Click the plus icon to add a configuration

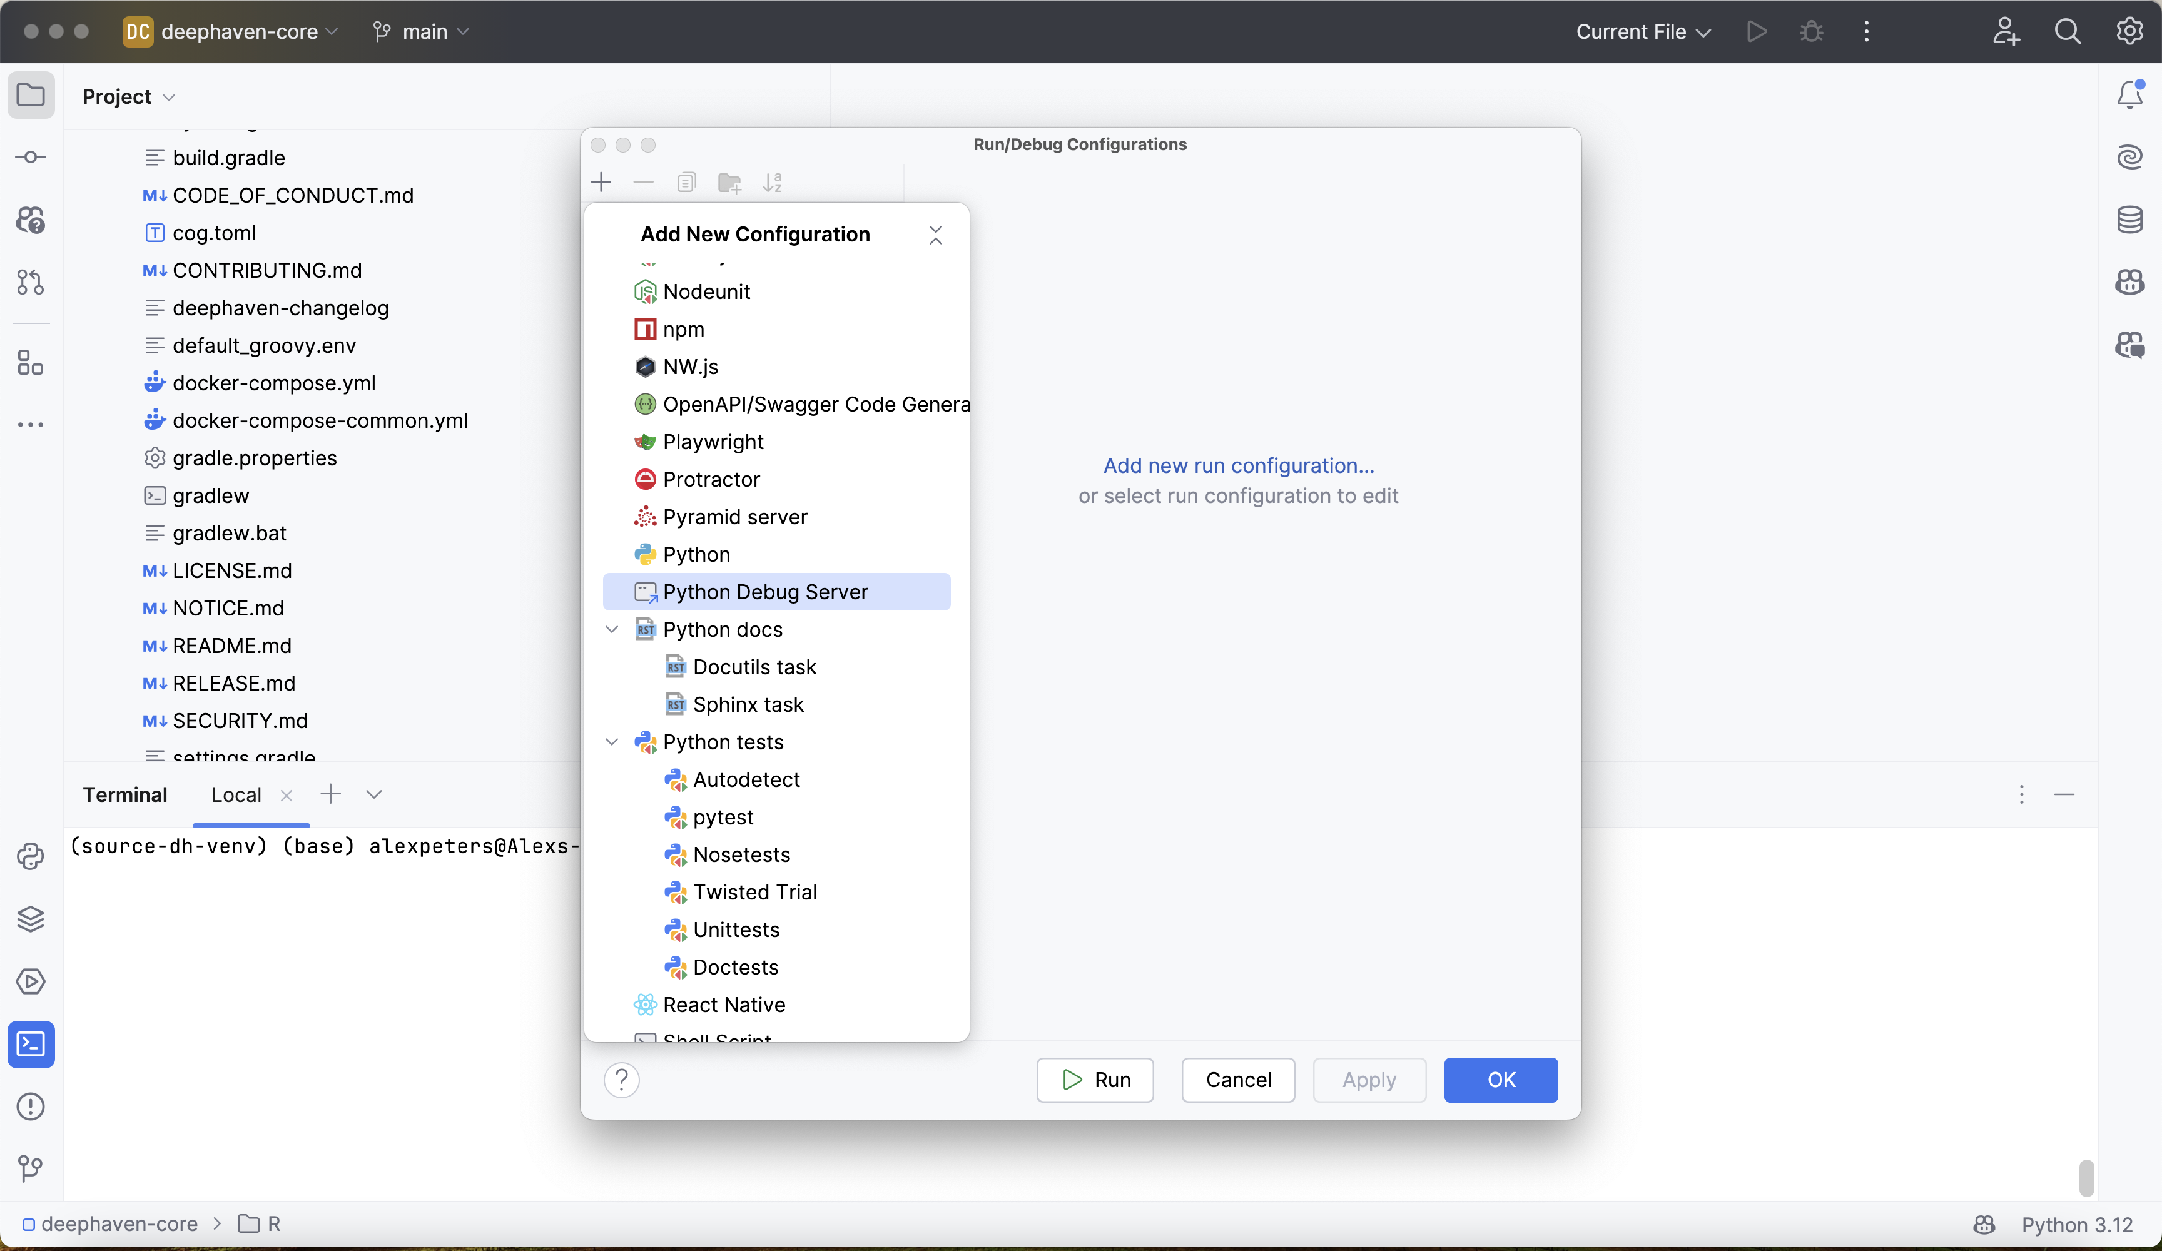coord(601,182)
